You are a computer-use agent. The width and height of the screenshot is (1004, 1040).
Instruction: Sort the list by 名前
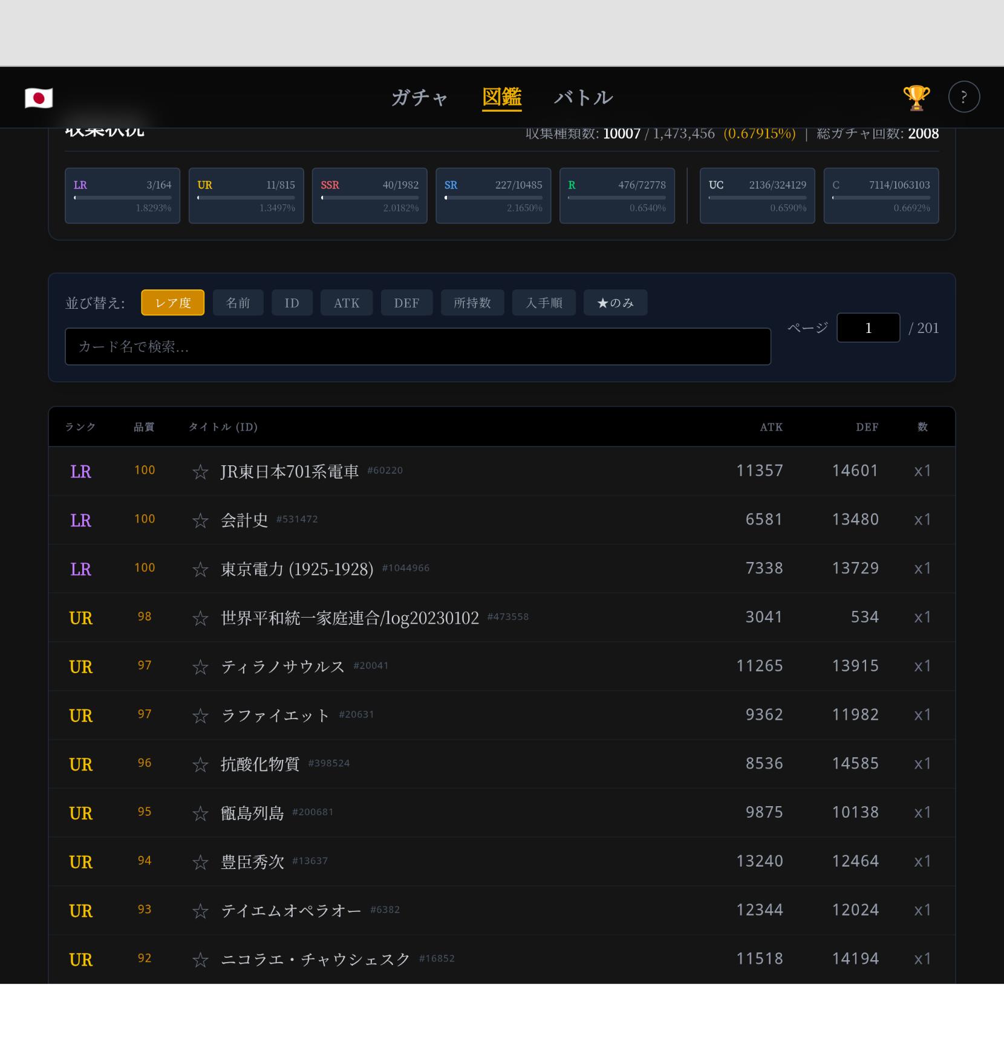click(x=238, y=303)
